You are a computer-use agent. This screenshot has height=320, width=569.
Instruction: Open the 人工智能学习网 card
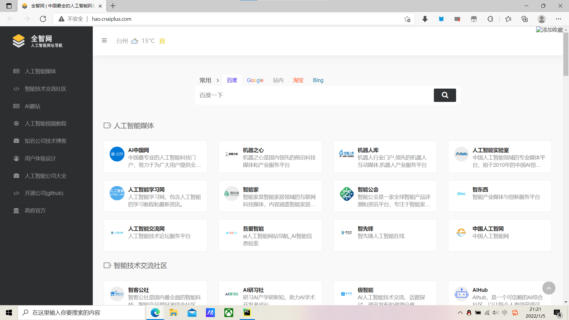click(x=156, y=196)
